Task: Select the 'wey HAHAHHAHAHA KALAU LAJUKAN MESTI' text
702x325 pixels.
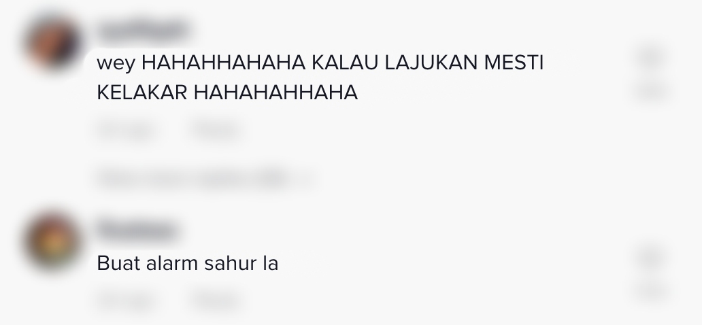Action: (320, 63)
